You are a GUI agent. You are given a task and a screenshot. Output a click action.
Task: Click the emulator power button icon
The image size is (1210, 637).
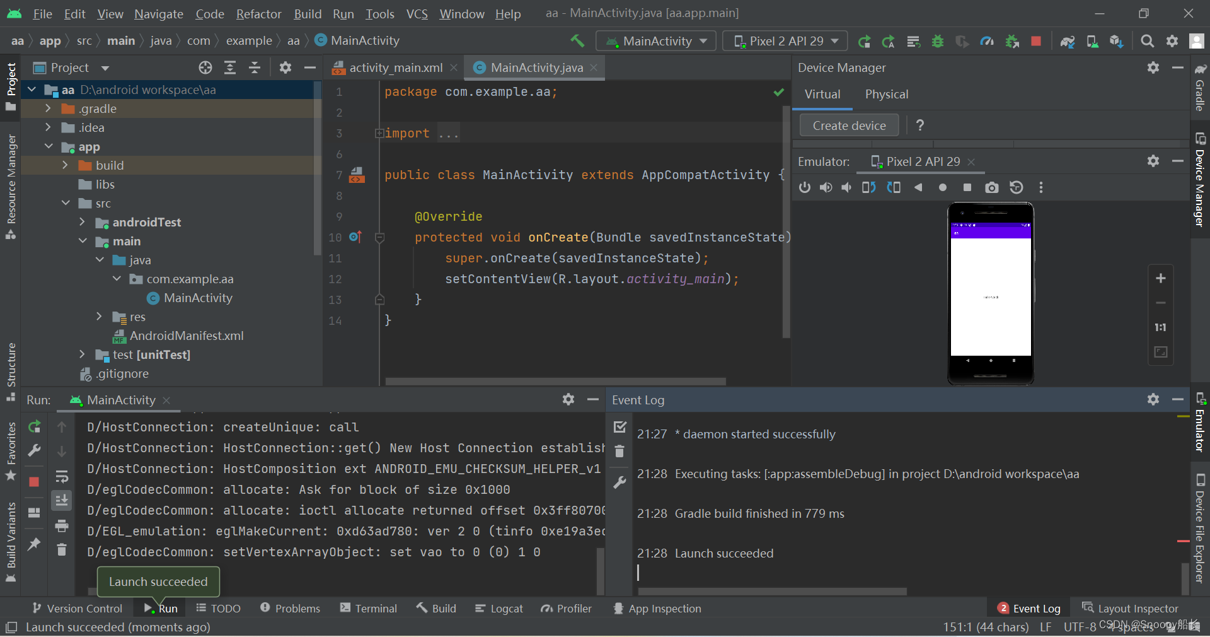pyautogui.click(x=805, y=187)
